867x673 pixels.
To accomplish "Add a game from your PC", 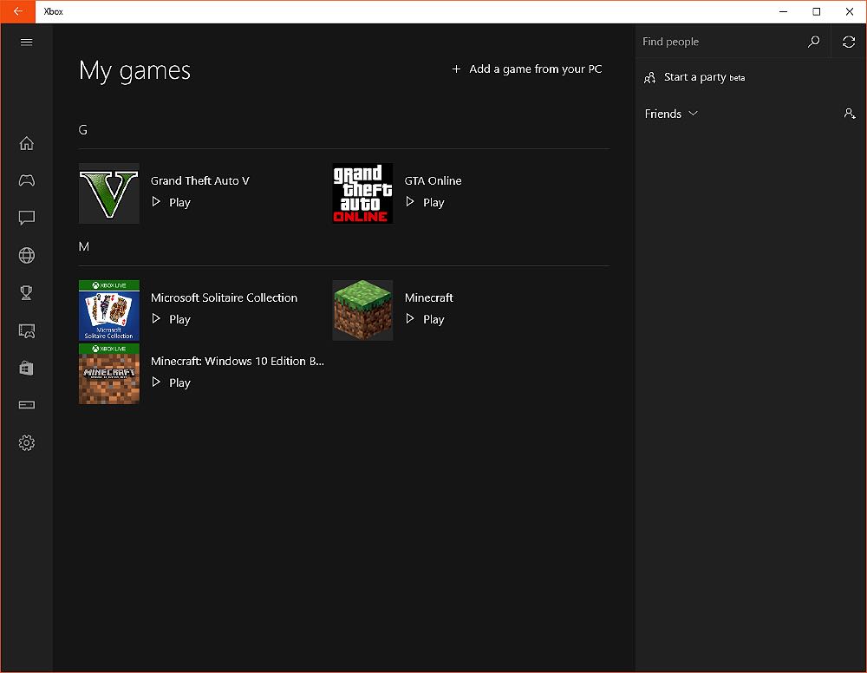I will [x=526, y=69].
